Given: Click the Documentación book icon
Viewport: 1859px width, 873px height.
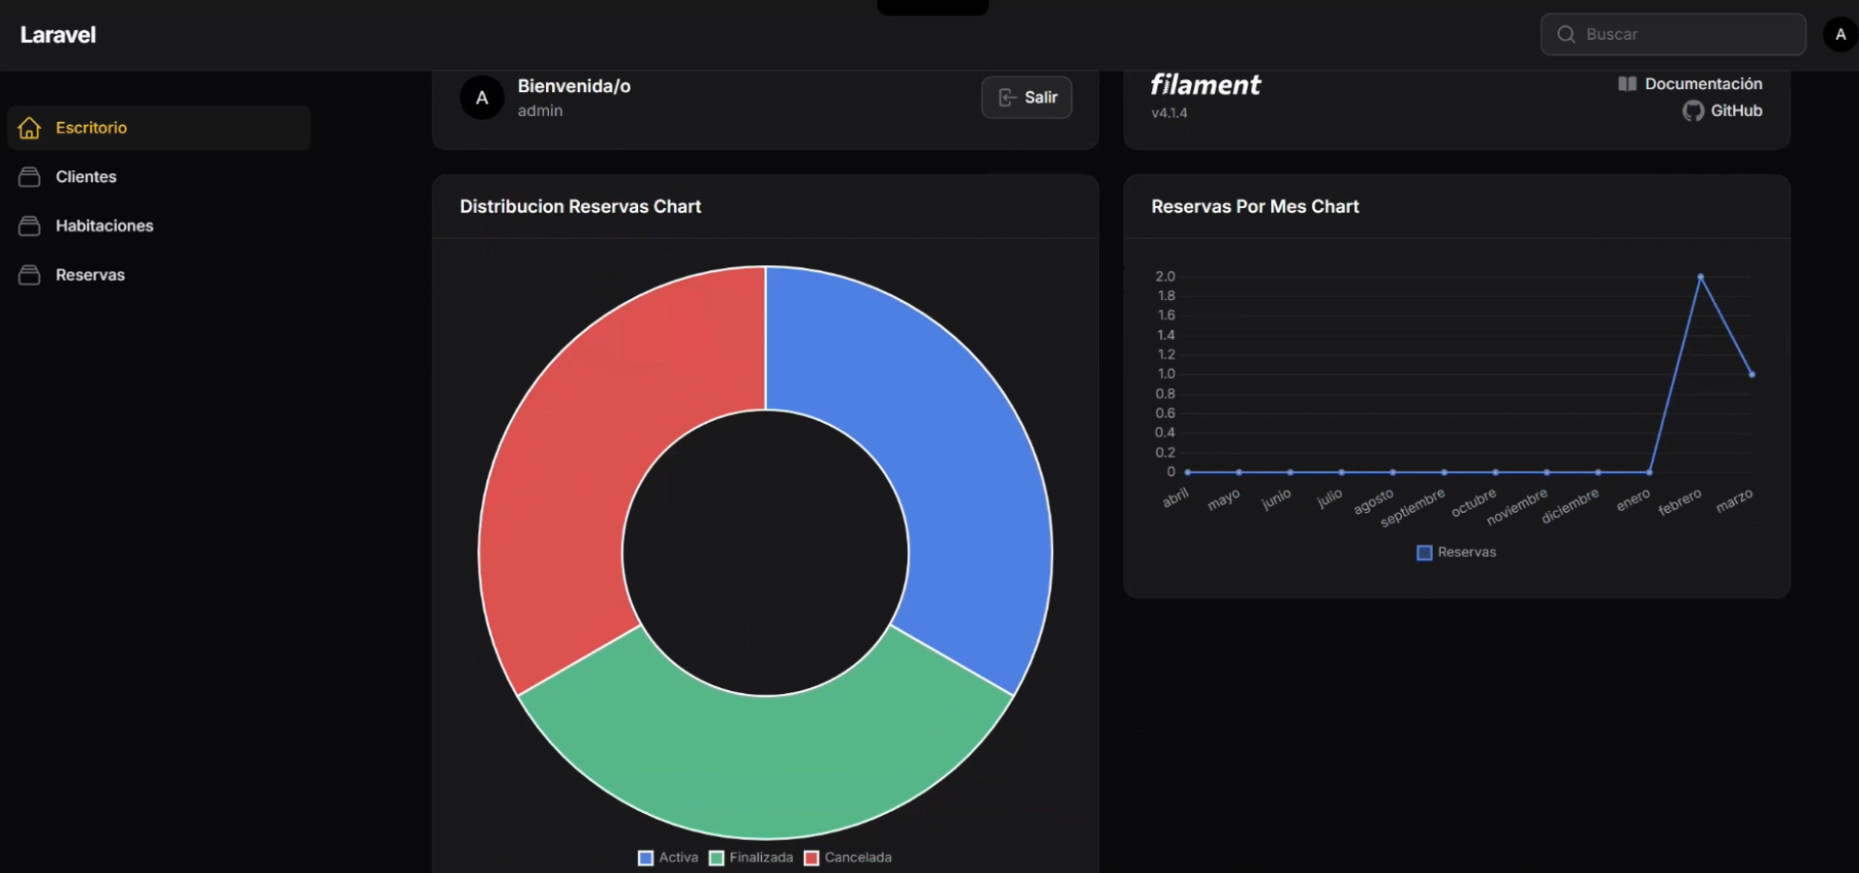Looking at the screenshot, I should 1627,84.
